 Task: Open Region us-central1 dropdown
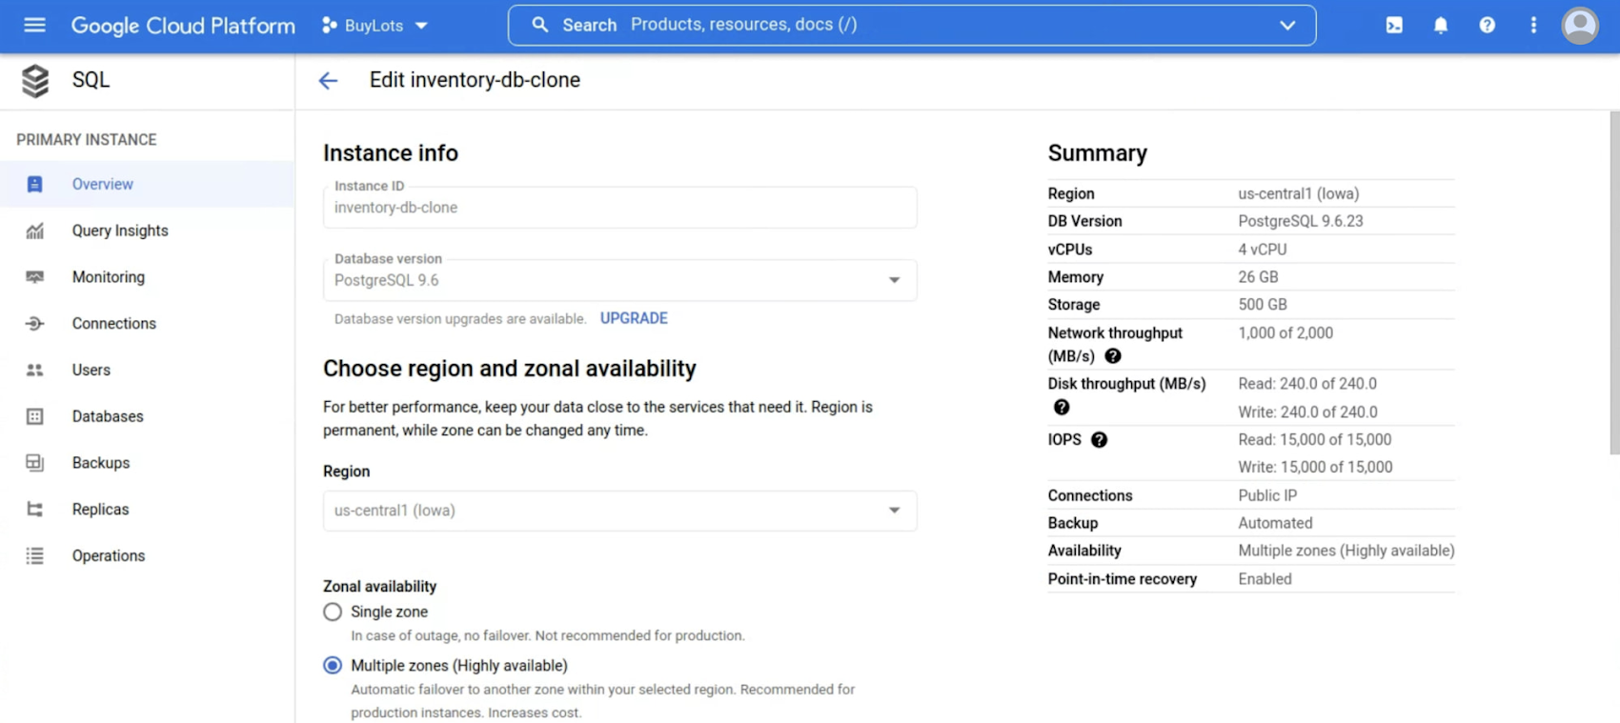[619, 511]
